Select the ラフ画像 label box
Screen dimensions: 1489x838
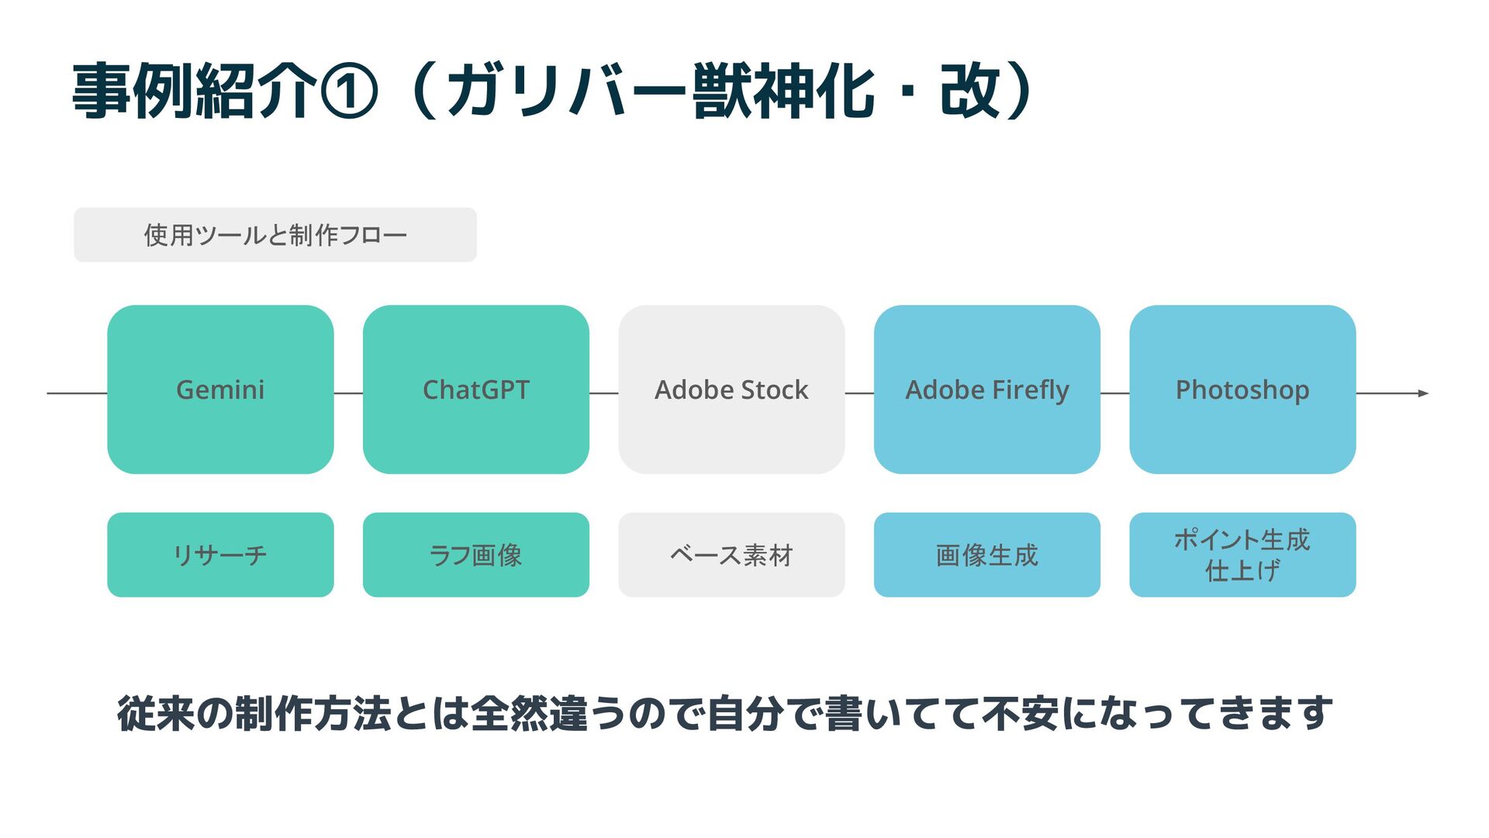[476, 555]
